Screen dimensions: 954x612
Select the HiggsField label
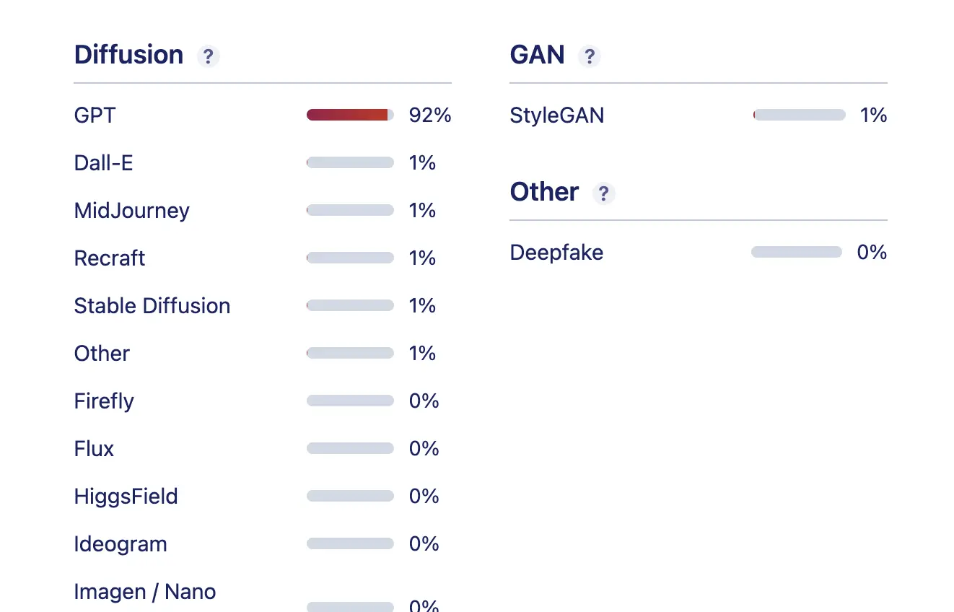[126, 497]
